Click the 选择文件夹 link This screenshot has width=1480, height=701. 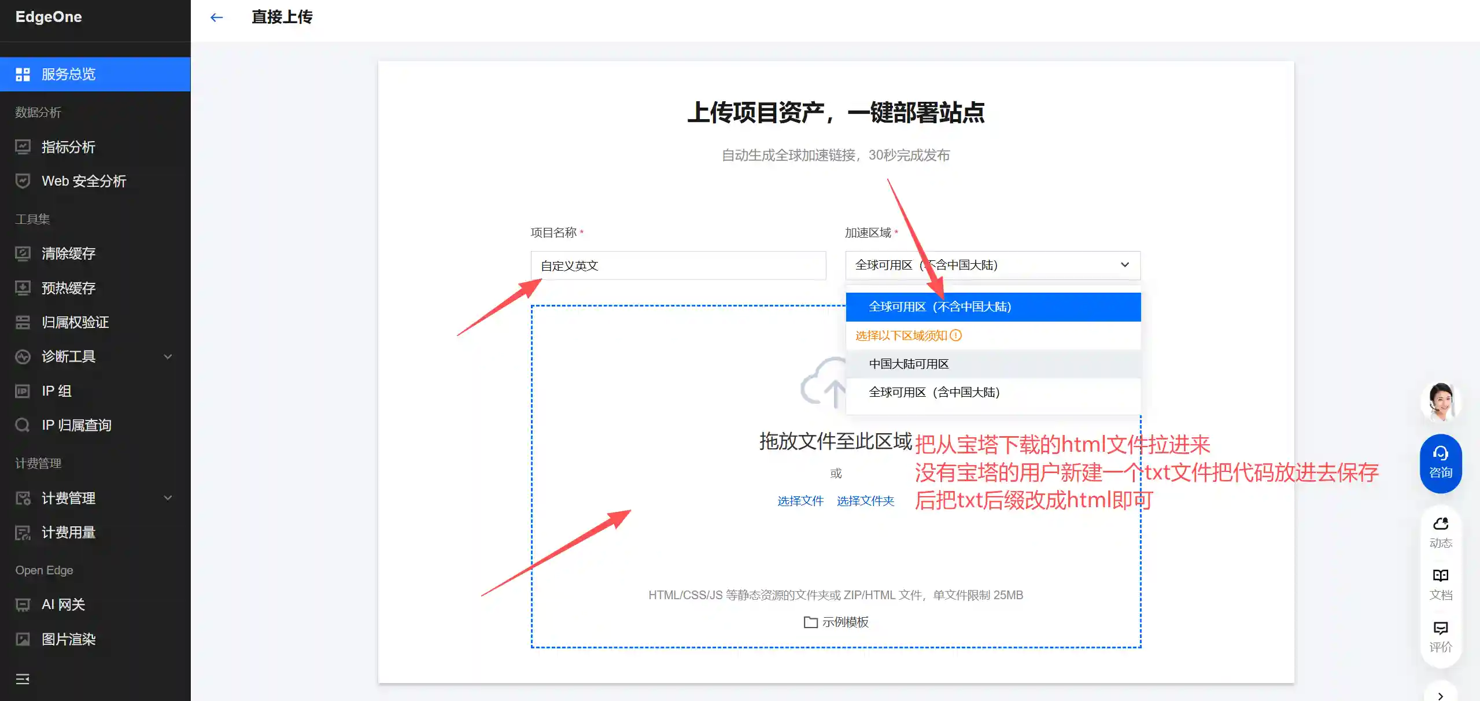pos(865,501)
